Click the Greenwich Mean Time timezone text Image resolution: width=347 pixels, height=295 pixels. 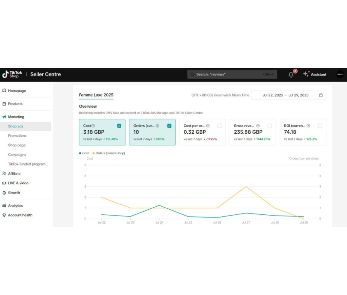click(x=220, y=95)
